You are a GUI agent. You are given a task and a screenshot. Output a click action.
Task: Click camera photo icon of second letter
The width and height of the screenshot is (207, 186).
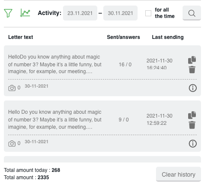point(12,144)
